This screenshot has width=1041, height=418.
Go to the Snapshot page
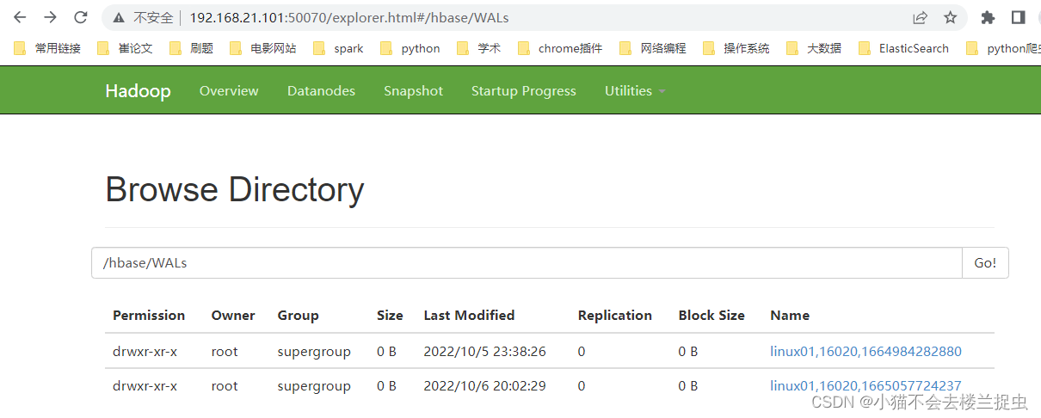(414, 90)
